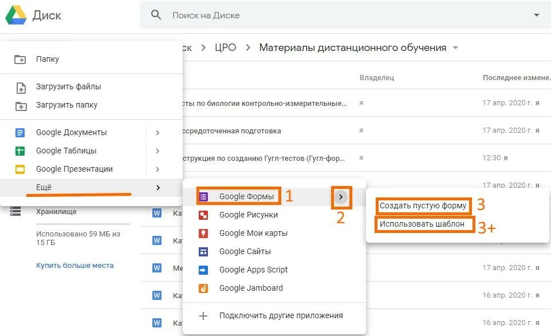Expand Google Презентации submenu arrow
Viewport: 551px width, 336px height.
(x=158, y=169)
